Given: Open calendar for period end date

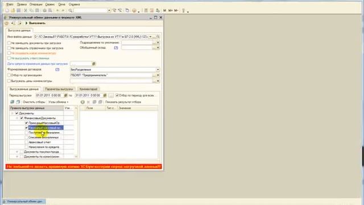Looking at the screenshot, I should (x=105, y=95).
